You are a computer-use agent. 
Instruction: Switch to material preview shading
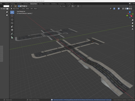click(x=129, y=9)
